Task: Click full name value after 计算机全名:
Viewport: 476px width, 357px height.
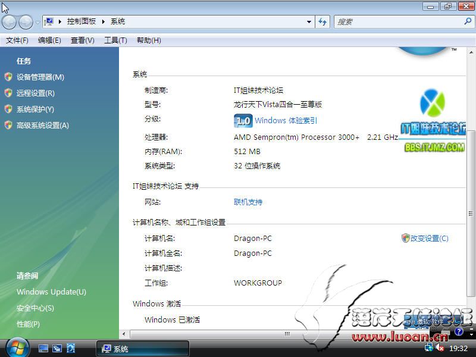Action: click(252, 253)
